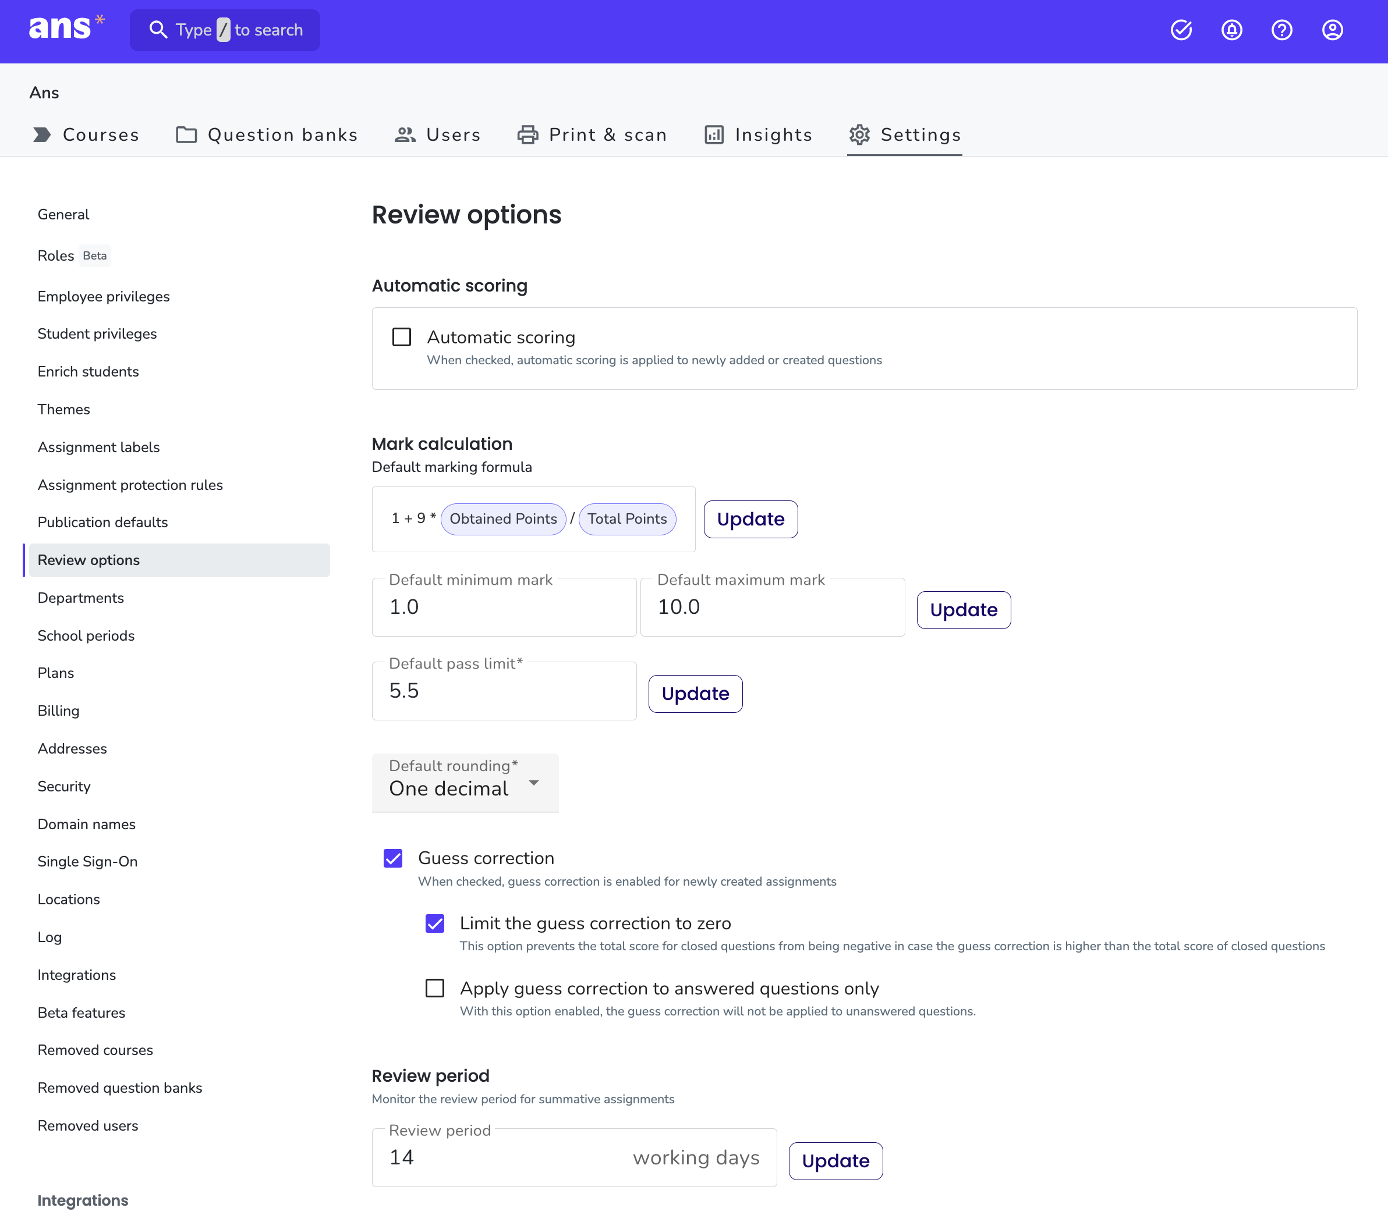
Task: Open General settings in sidebar
Action: point(63,214)
